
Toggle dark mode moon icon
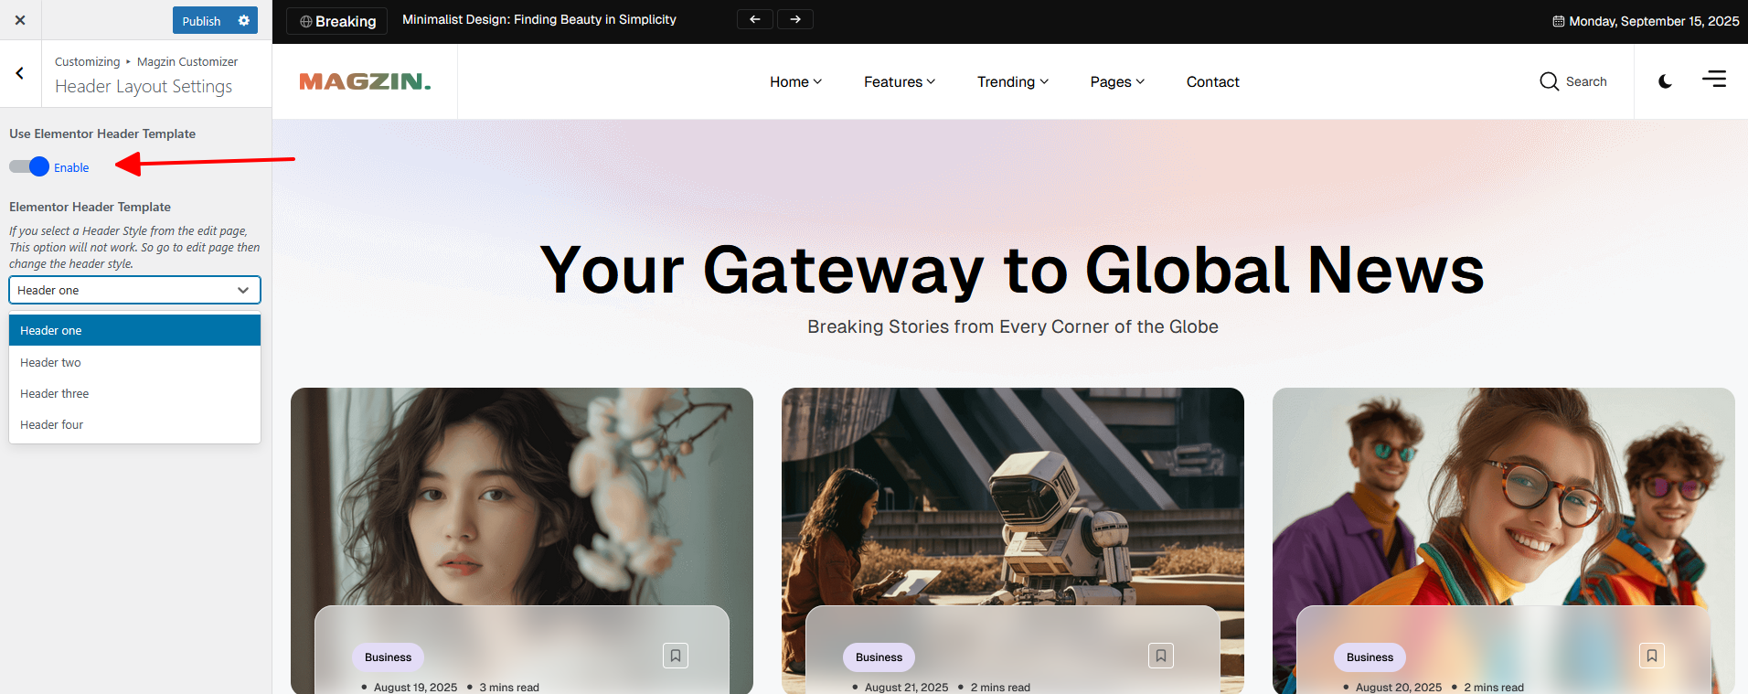tap(1665, 81)
